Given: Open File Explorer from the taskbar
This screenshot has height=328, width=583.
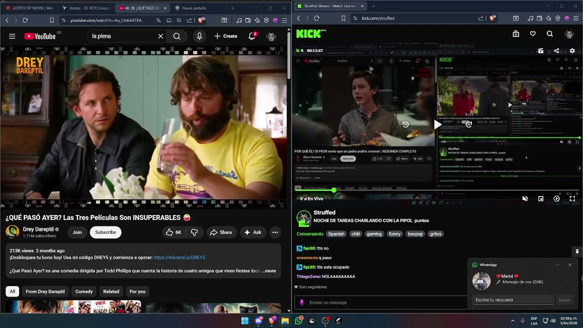Looking at the screenshot, I should (285, 321).
